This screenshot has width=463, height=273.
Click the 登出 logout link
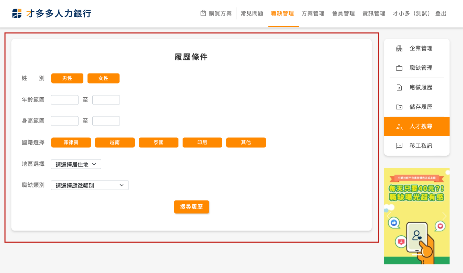tap(441, 13)
